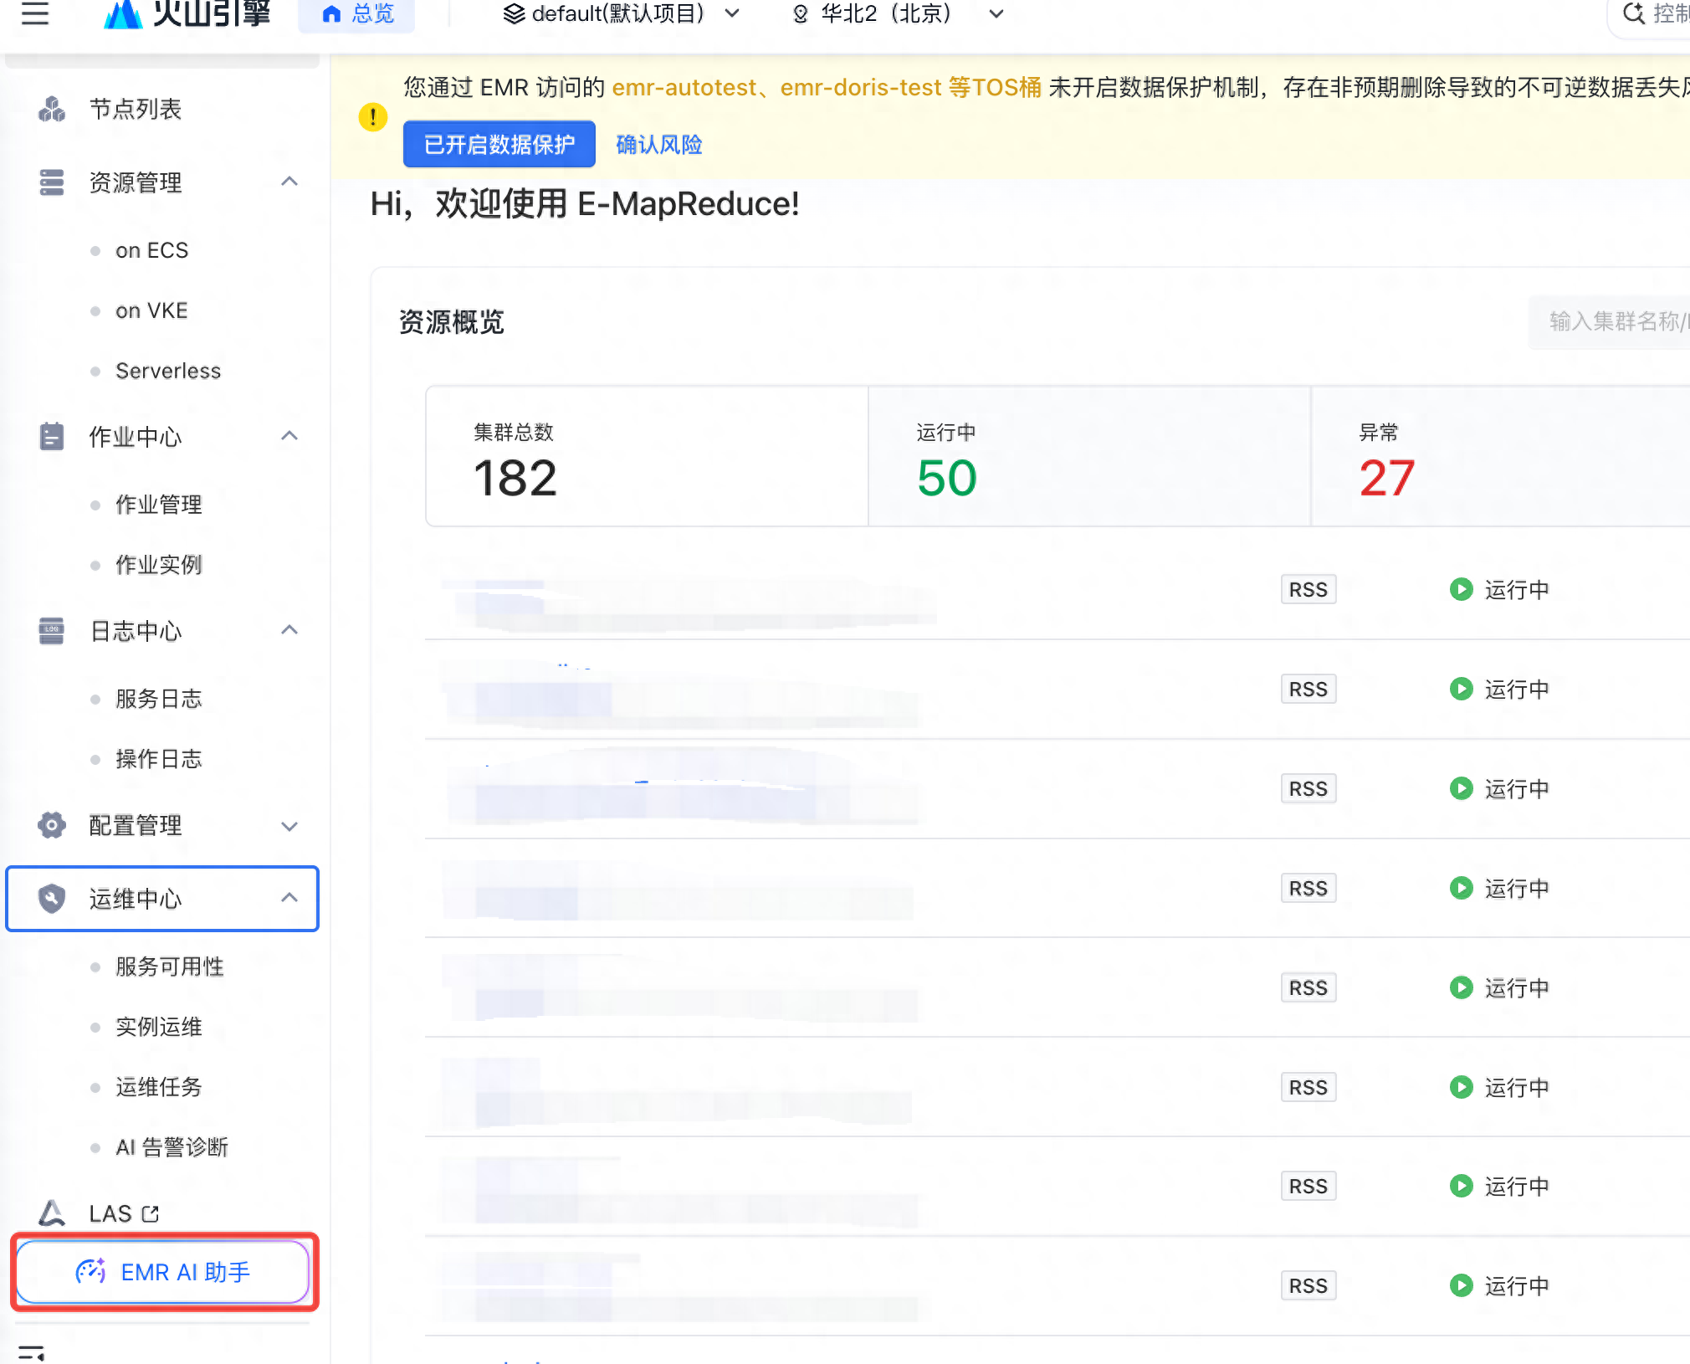
Task: Collapse the 资源管理 section chevron
Action: 289,182
